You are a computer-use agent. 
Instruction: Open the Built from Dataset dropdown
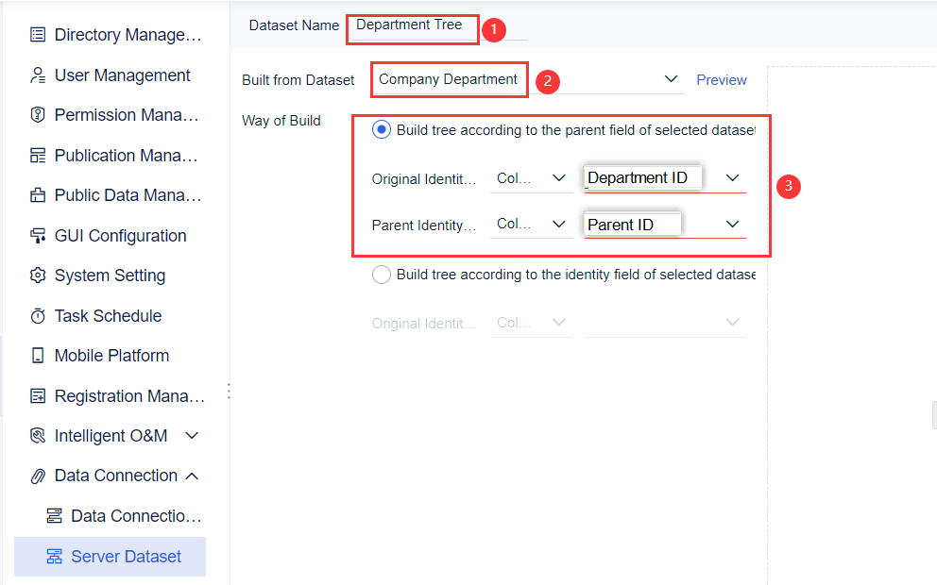tap(671, 80)
